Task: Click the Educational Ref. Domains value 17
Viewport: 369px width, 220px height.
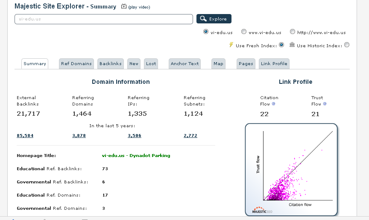Action: [105, 195]
